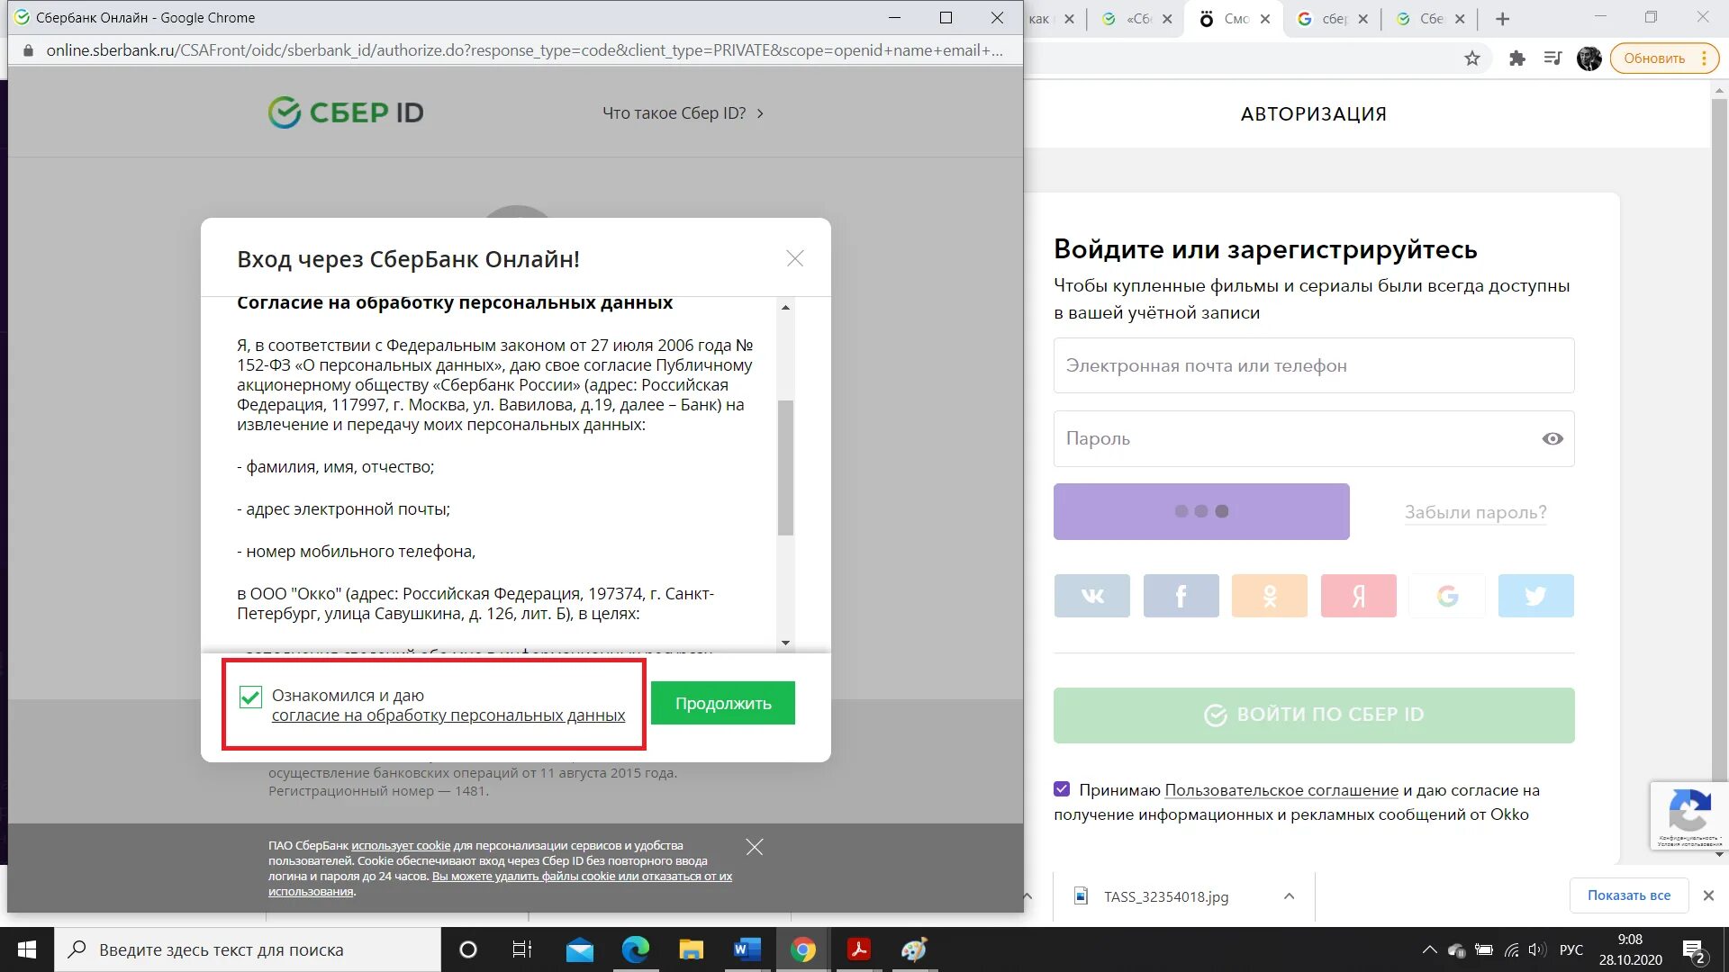
Task: Sign in with Twitter icon
Action: pyautogui.click(x=1535, y=596)
